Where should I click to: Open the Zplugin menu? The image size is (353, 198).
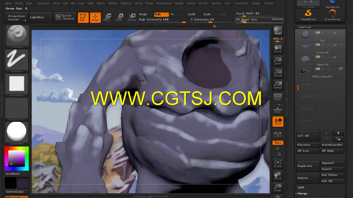point(256,4)
